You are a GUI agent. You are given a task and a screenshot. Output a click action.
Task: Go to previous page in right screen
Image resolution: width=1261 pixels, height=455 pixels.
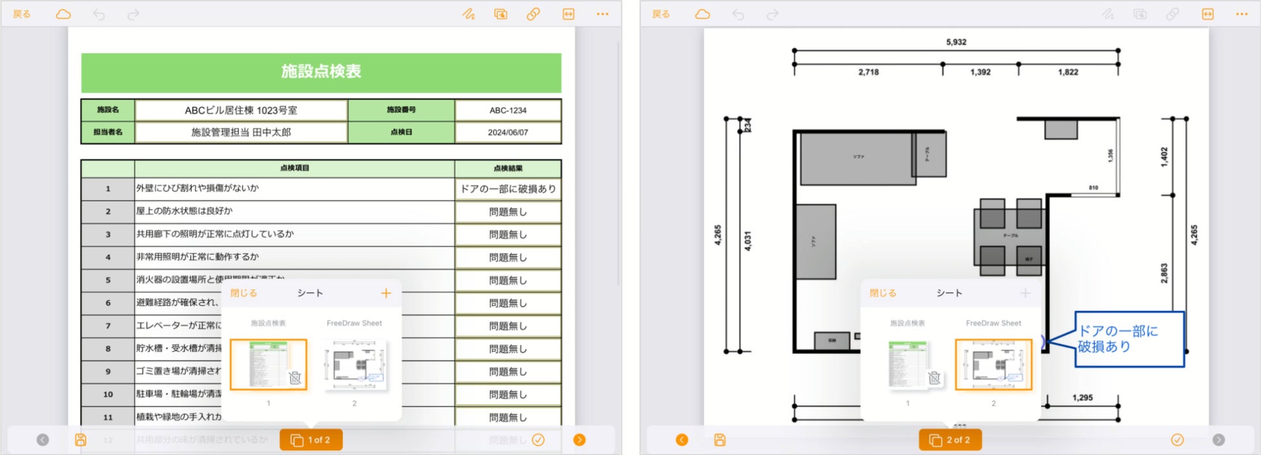click(x=682, y=440)
